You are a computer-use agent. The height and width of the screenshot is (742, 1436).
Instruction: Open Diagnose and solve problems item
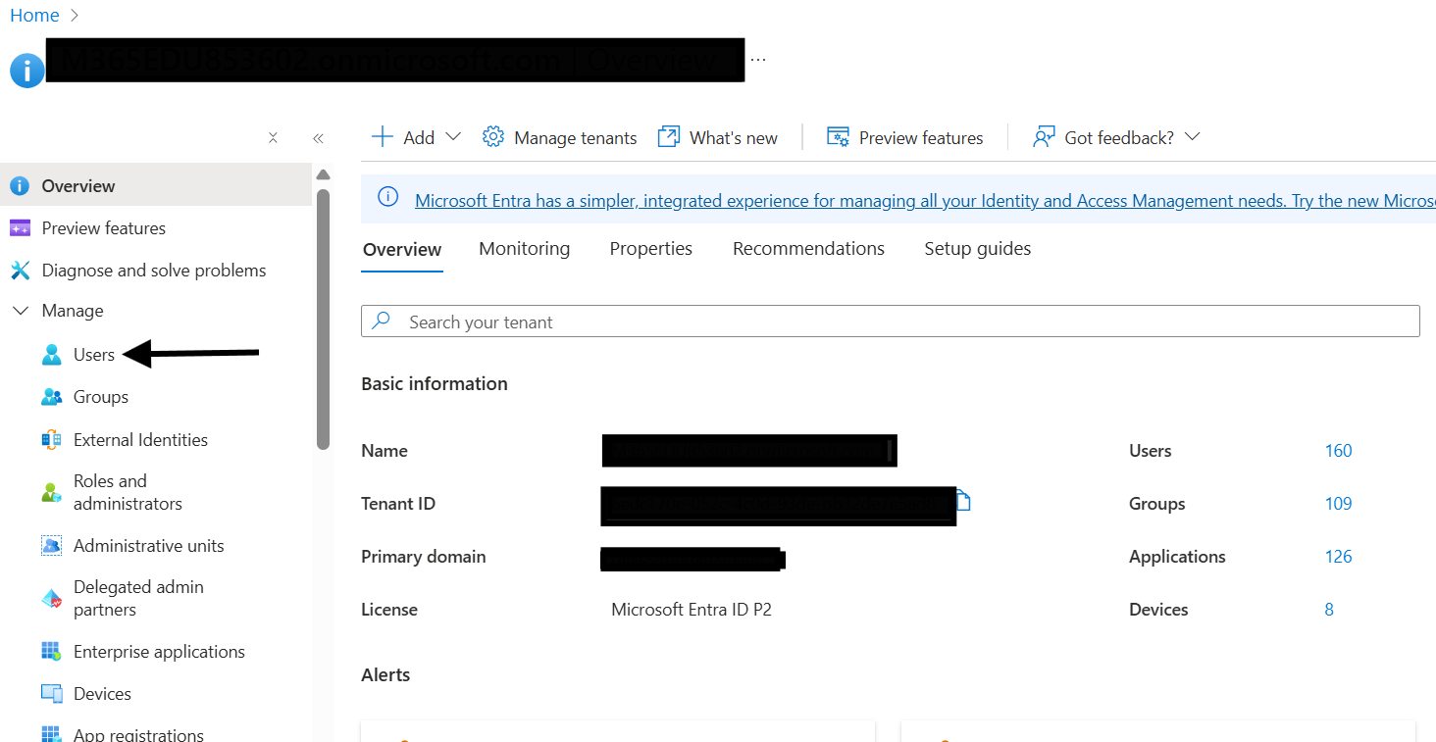[154, 271]
